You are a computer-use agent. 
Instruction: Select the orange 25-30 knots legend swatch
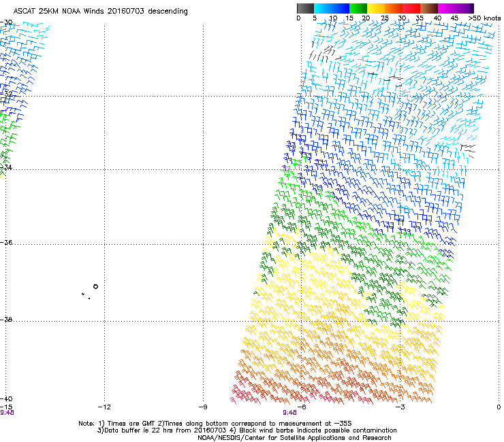pos(394,8)
